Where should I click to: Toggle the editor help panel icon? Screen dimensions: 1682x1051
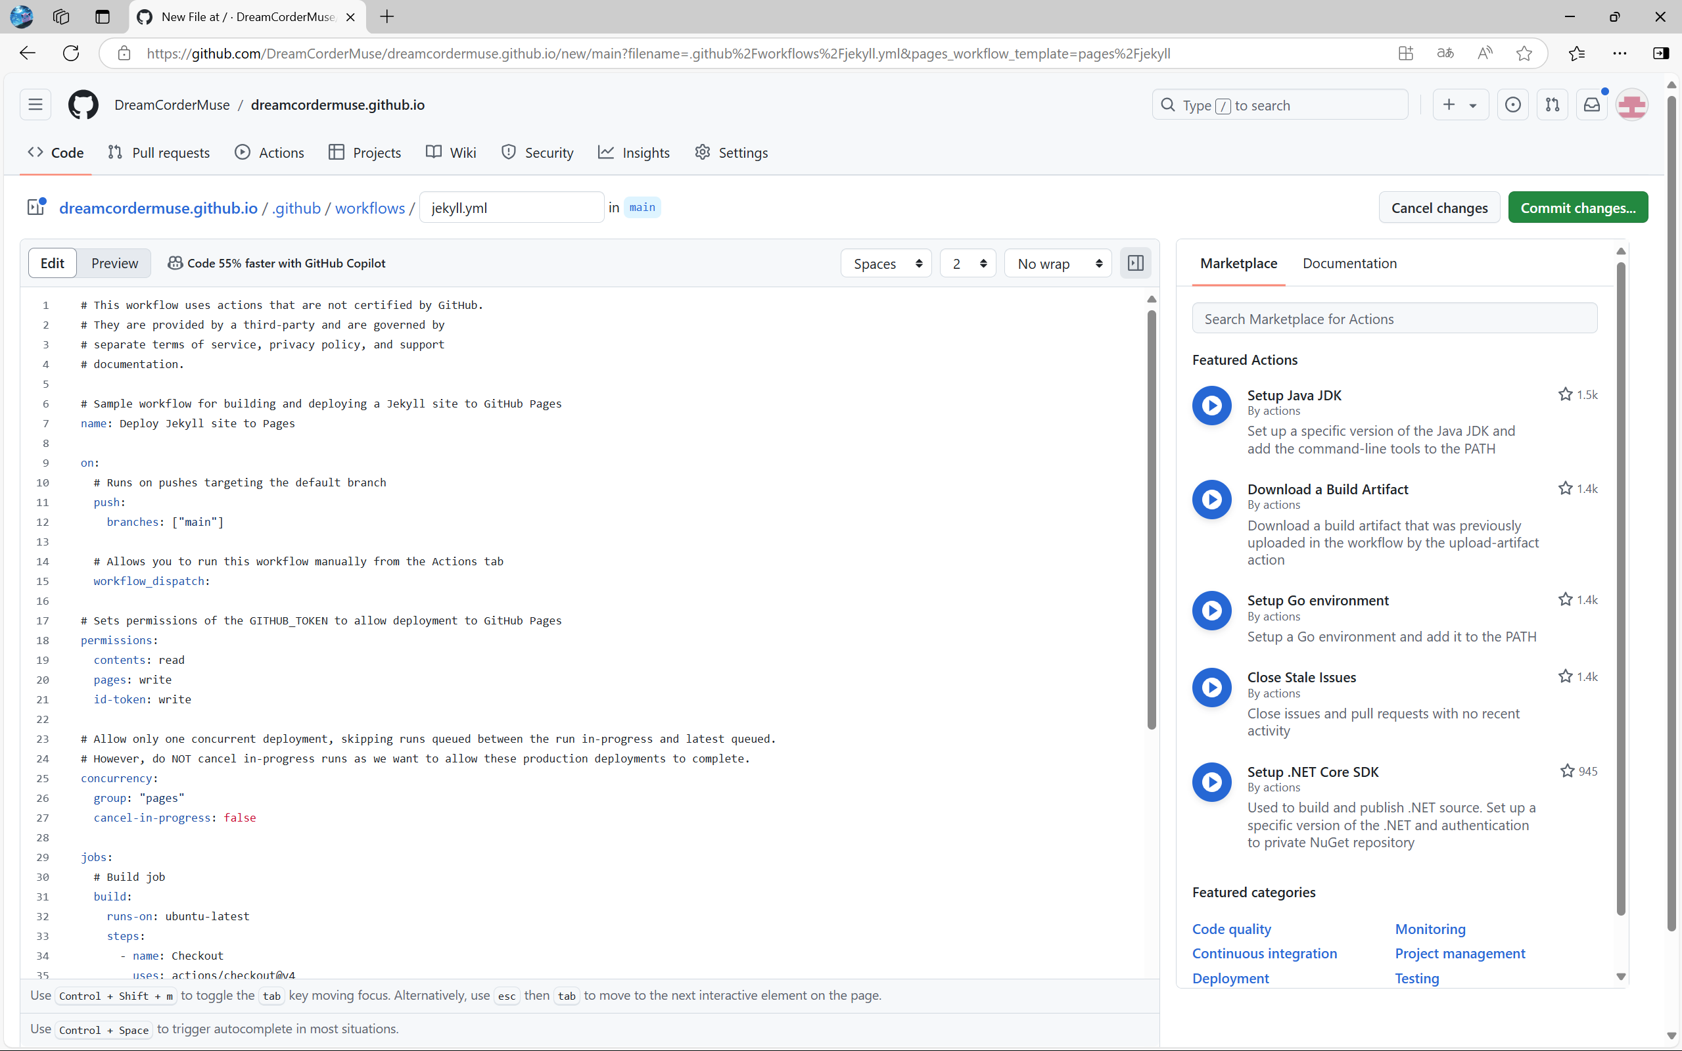point(1136,264)
